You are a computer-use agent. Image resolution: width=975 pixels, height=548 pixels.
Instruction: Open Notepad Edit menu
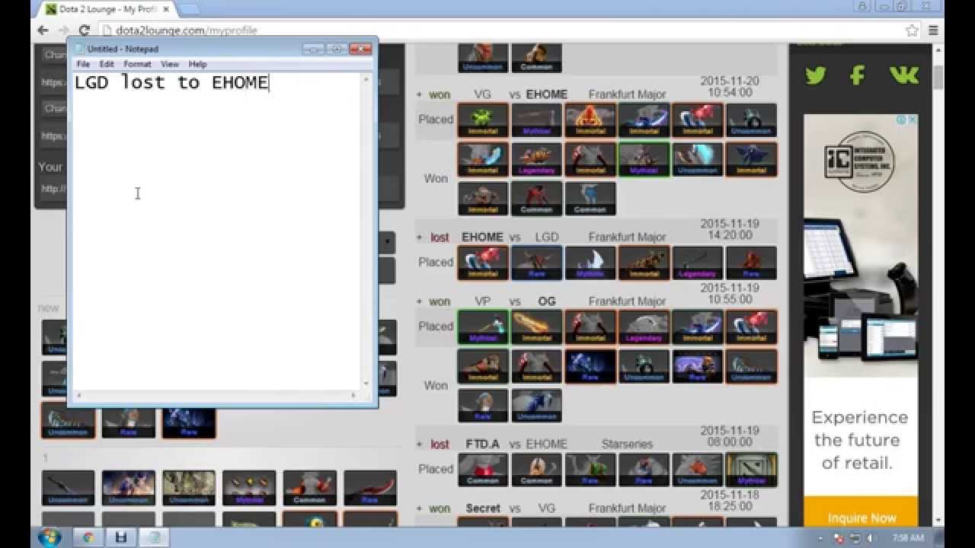coord(107,64)
